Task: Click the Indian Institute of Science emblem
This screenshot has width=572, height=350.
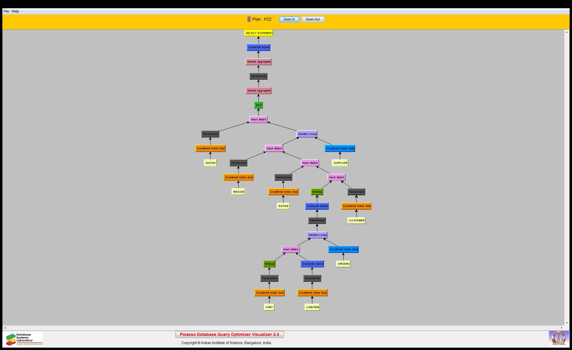Action: (x=558, y=338)
